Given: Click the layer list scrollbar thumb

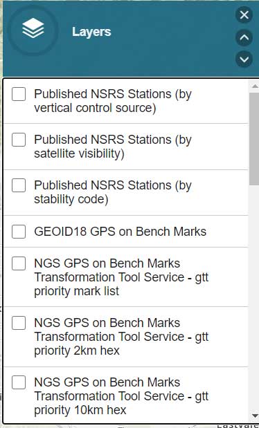Looking at the screenshot, I should [x=255, y=139].
